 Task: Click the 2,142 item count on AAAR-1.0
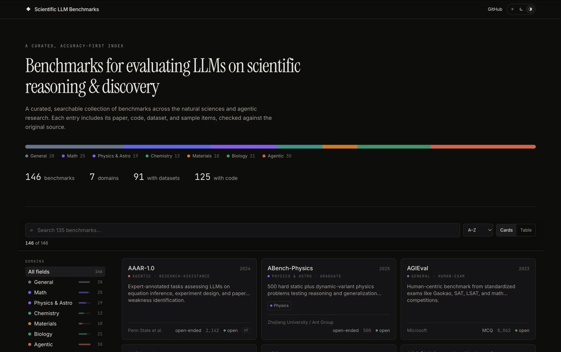212,330
